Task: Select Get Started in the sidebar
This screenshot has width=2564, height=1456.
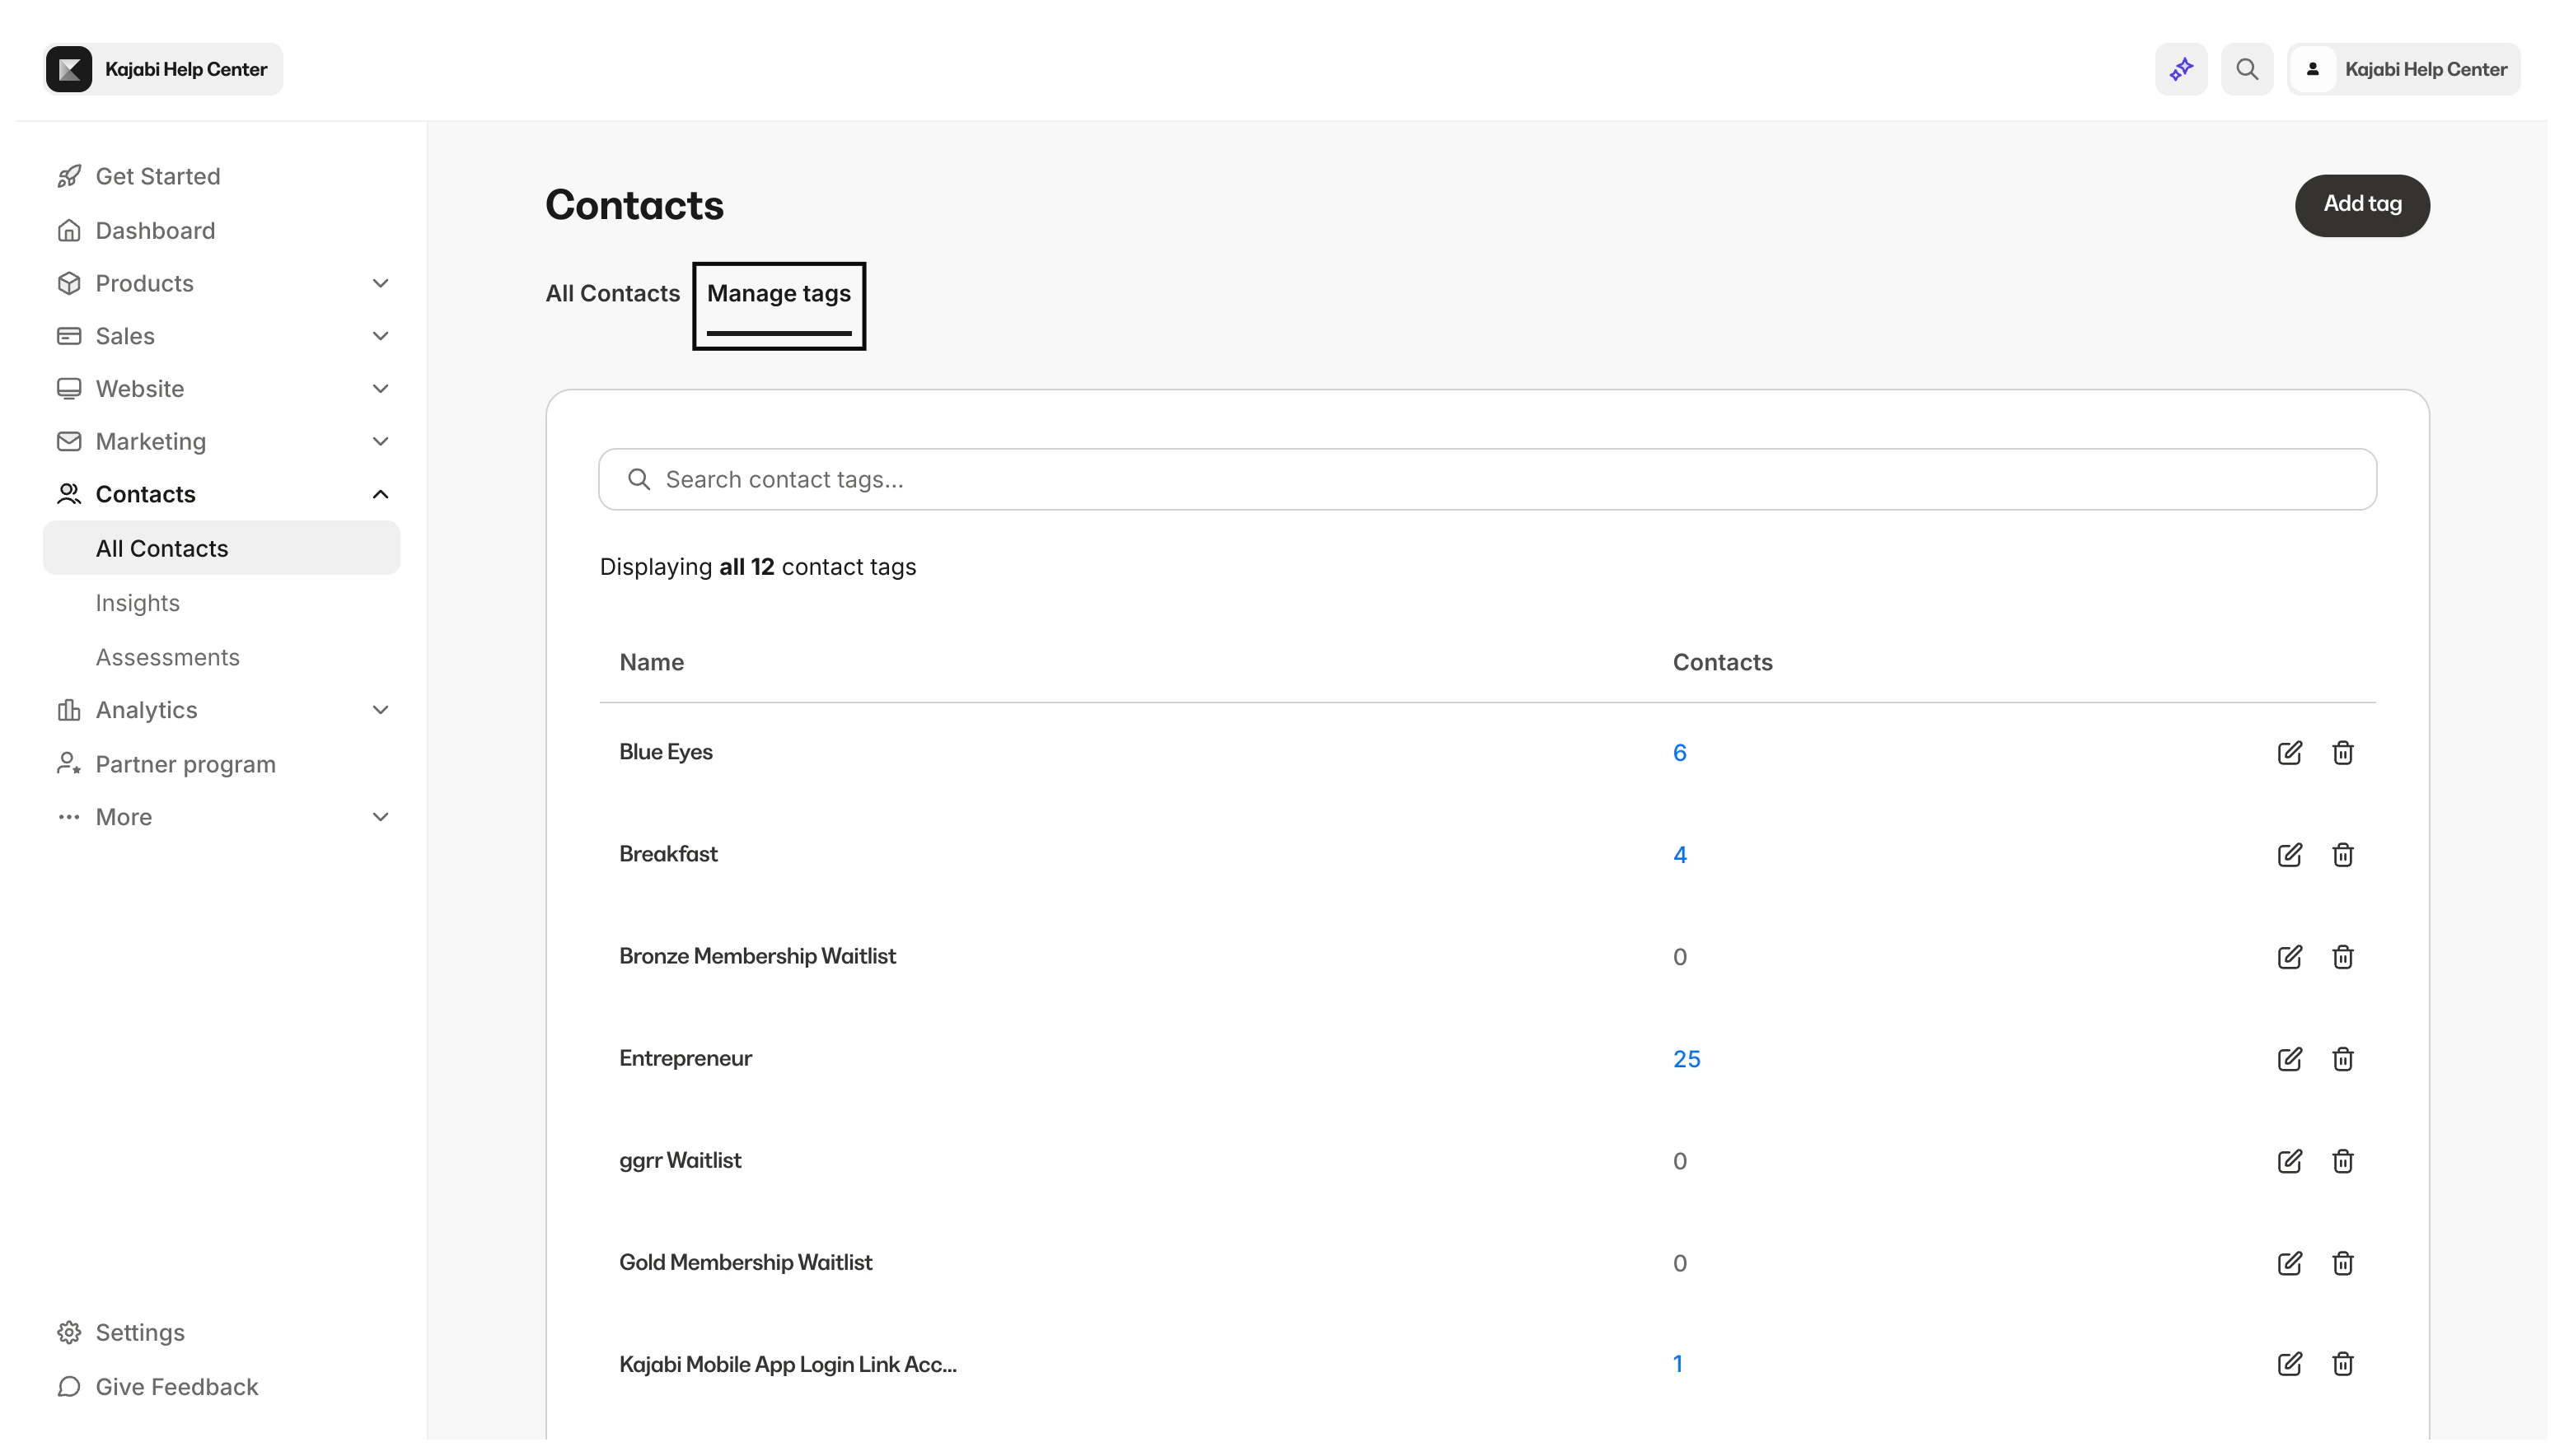Action: point(158,176)
